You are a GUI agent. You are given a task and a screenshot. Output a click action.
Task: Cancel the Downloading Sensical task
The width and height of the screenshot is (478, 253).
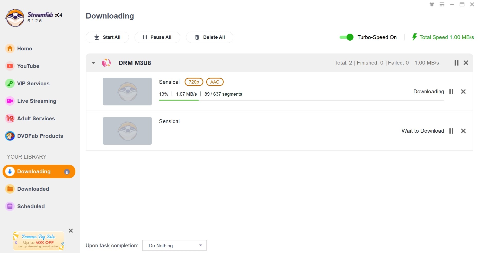coord(463,92)
